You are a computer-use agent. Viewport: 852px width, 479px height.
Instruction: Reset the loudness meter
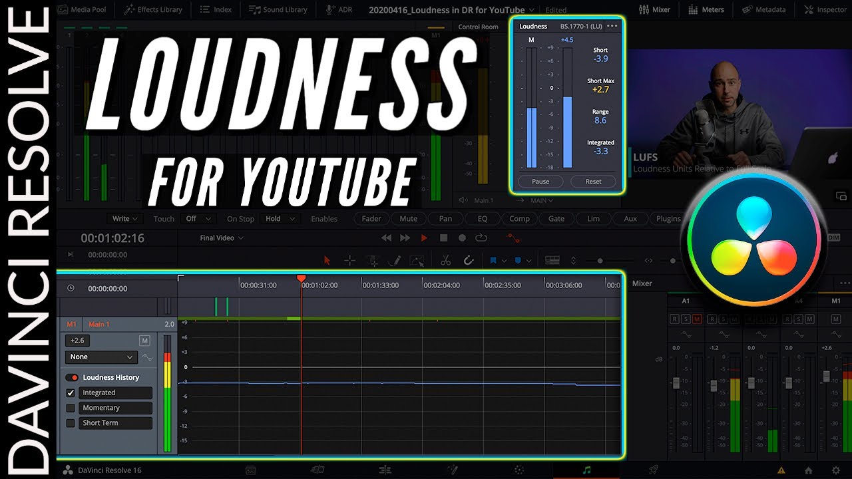click(x=593, y=182)
